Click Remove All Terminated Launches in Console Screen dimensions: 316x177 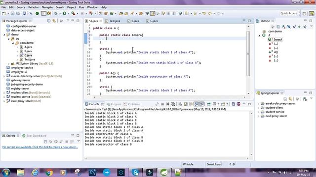[173, 104]
